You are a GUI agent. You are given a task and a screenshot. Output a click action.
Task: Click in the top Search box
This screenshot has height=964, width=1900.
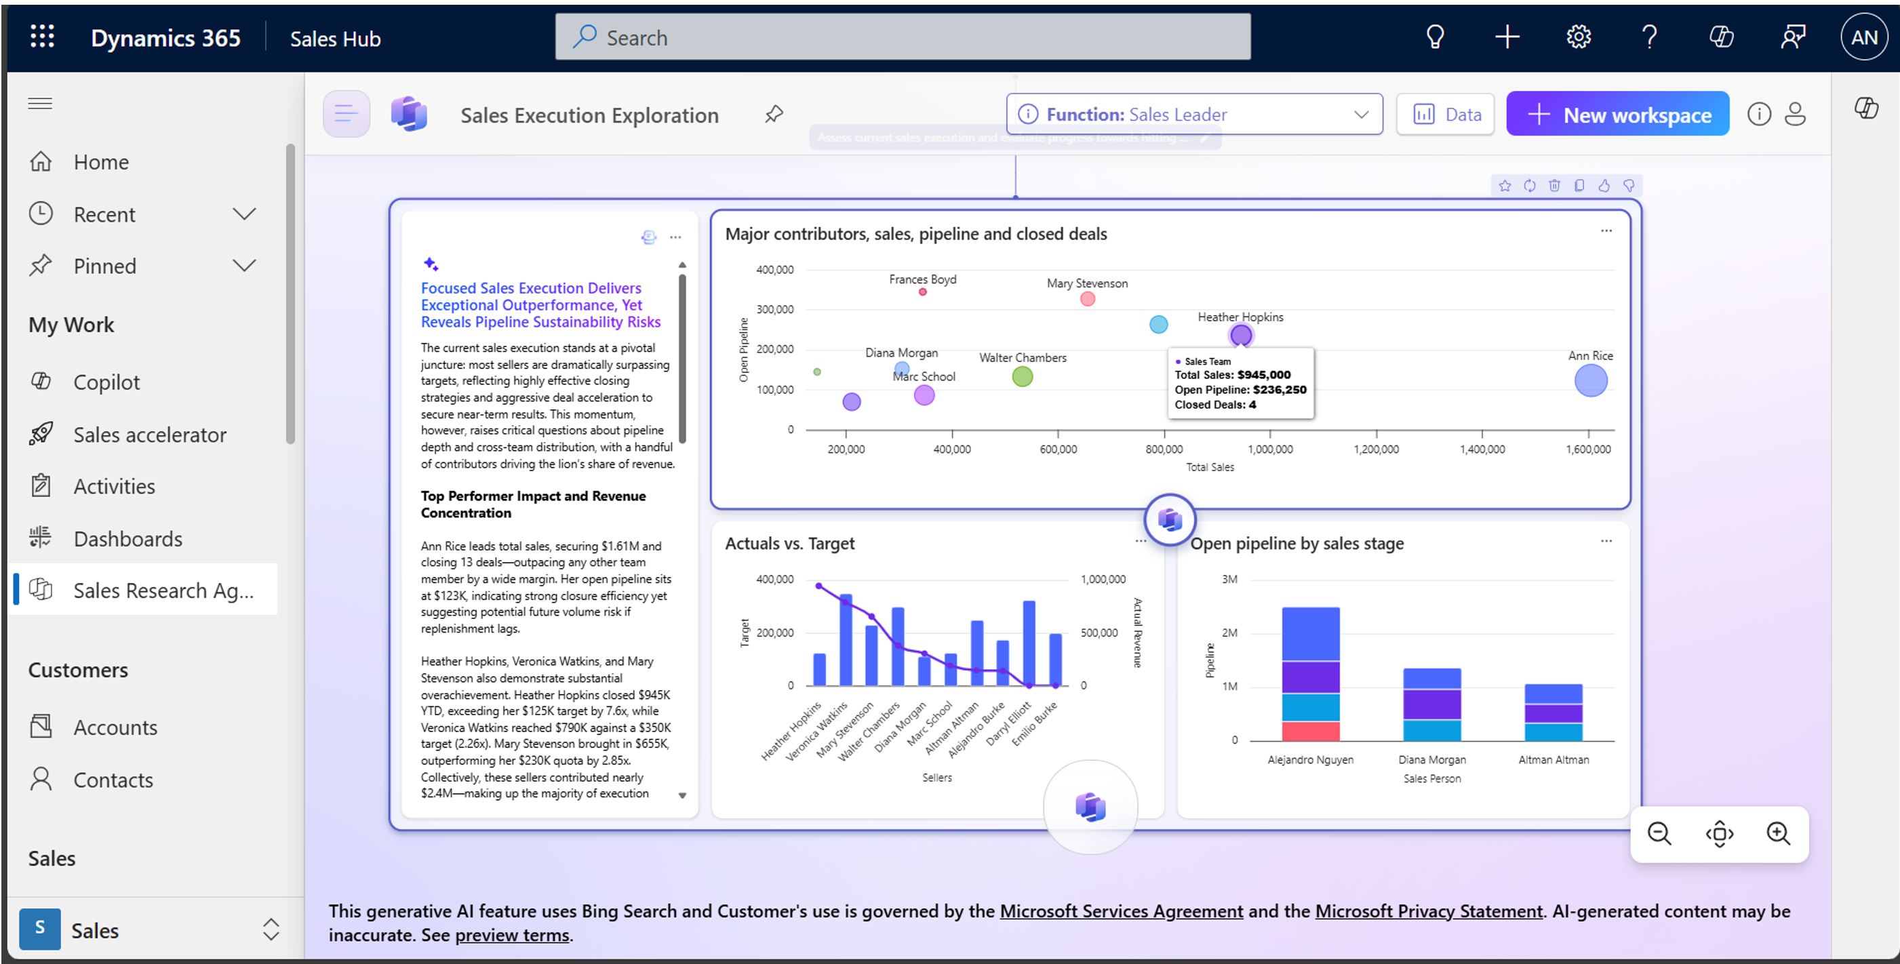tap(903, 37)
